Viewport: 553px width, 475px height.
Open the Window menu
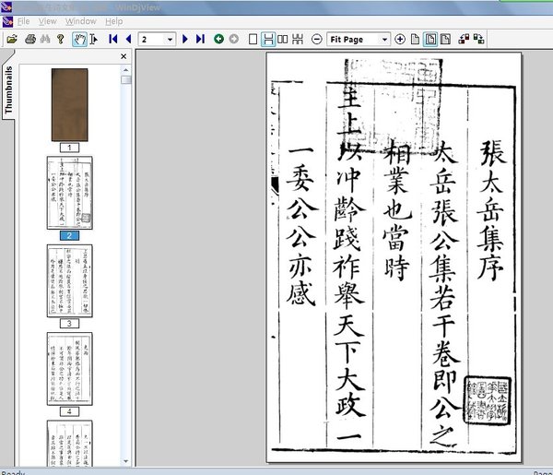pyautogui.click(x=81, y=20)
